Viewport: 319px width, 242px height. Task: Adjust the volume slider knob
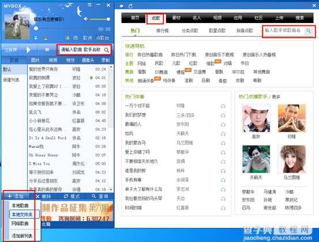coord(108,19)
